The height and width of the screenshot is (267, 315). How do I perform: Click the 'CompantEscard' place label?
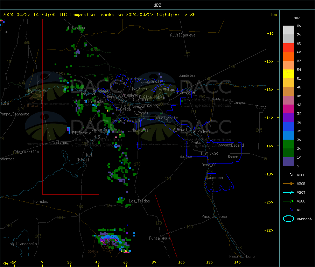[x=230, y=145]
